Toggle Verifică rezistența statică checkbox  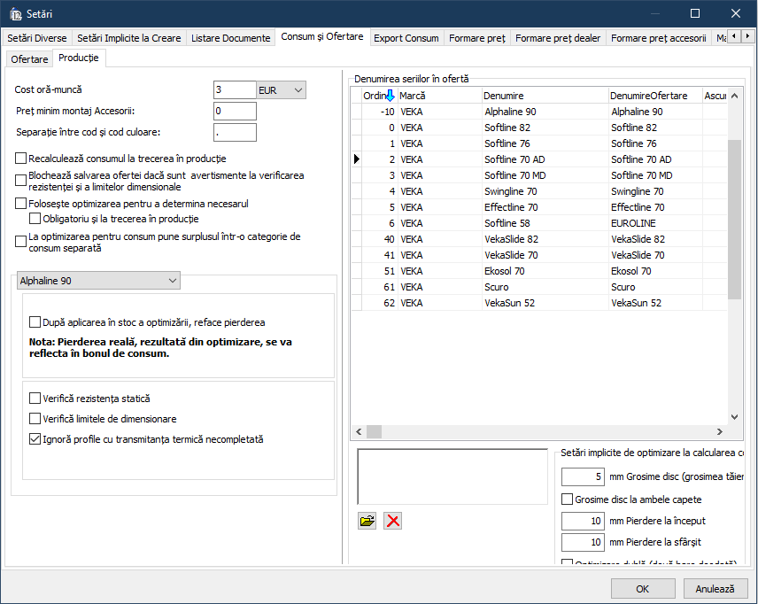(35, 399)
